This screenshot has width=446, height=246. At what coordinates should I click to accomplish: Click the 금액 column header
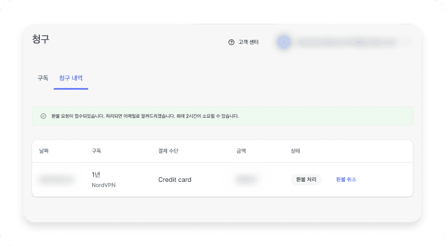241,151
